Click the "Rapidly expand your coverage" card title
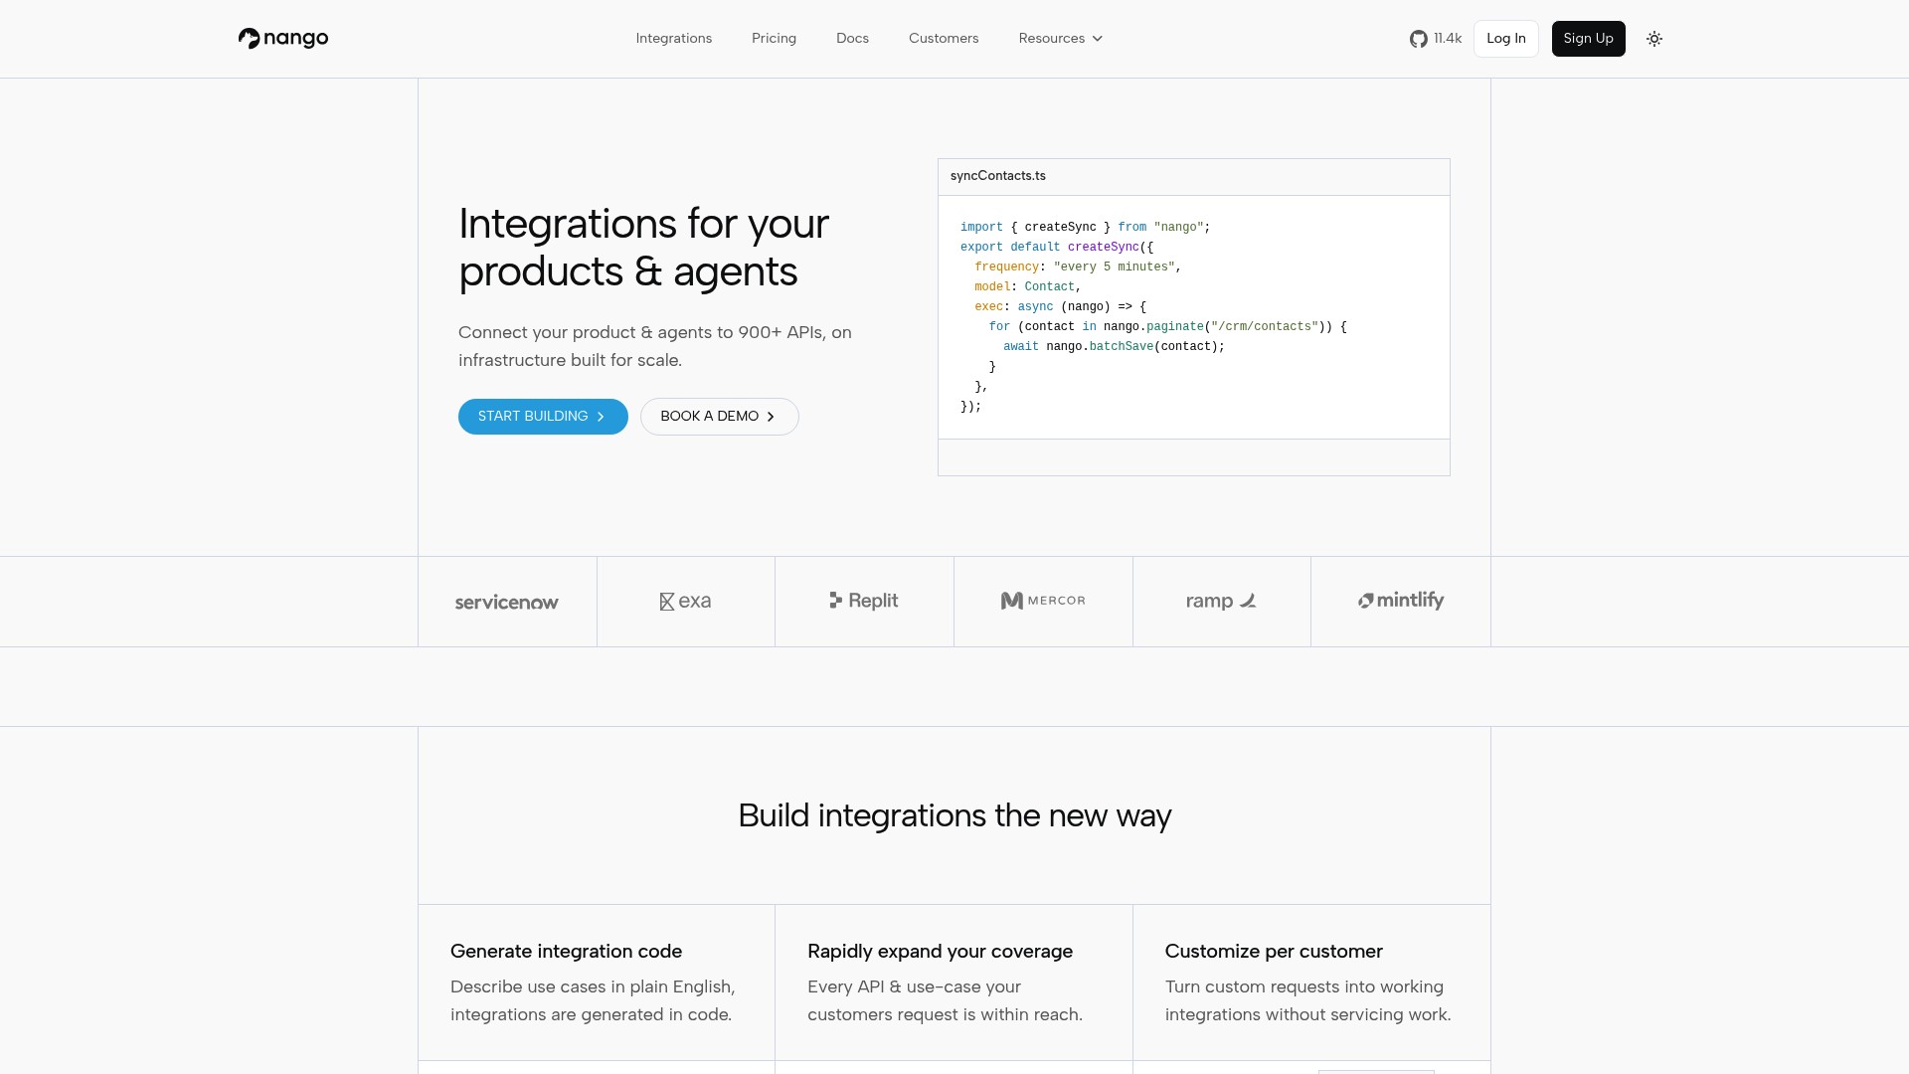This screenshot has height=1074, width=1909. [x=940, y=952]
